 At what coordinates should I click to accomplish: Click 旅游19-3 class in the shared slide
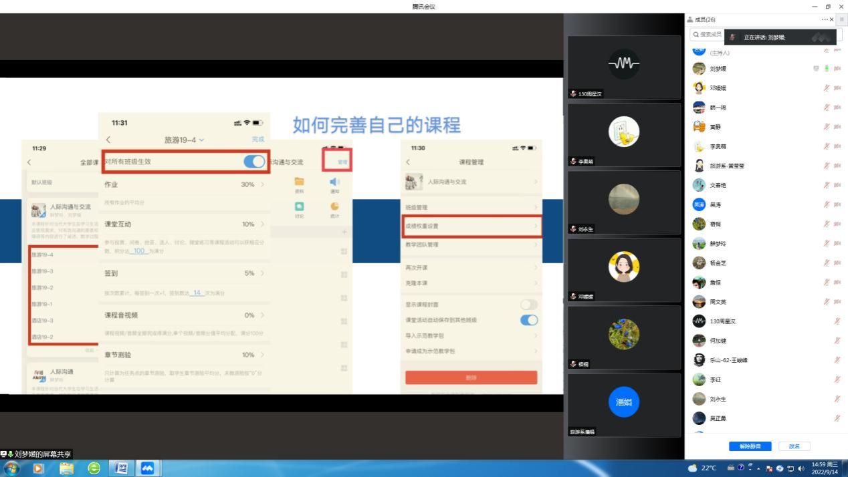[42, 271]
